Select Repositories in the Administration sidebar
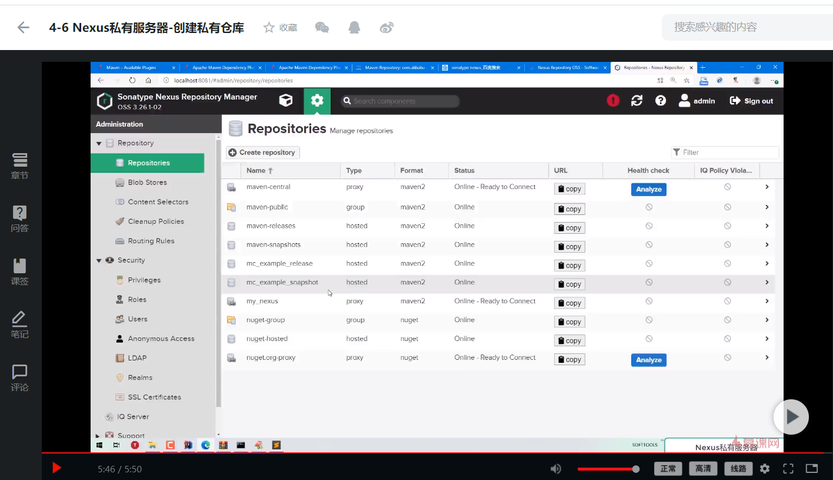This screenshot has height=480, width=833. (x=148, y=163)
